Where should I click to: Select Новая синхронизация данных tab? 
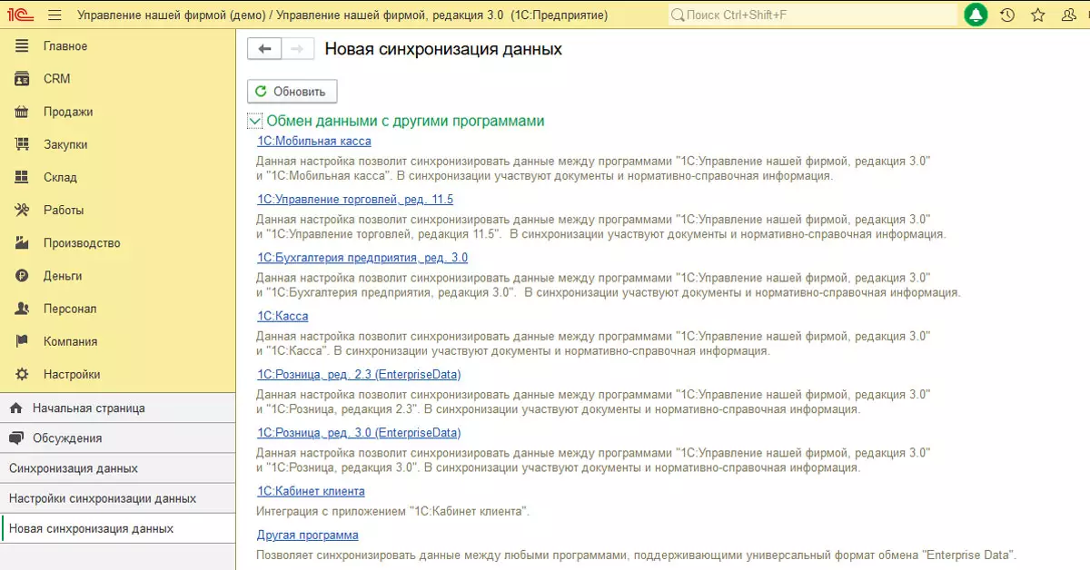(x=118, y=528)
